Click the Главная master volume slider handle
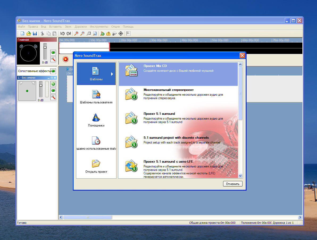317x240 pixels. click(x=45, y=48)
